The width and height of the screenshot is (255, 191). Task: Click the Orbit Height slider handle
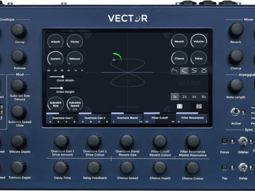pyautogui.click(x=61, y=88)
